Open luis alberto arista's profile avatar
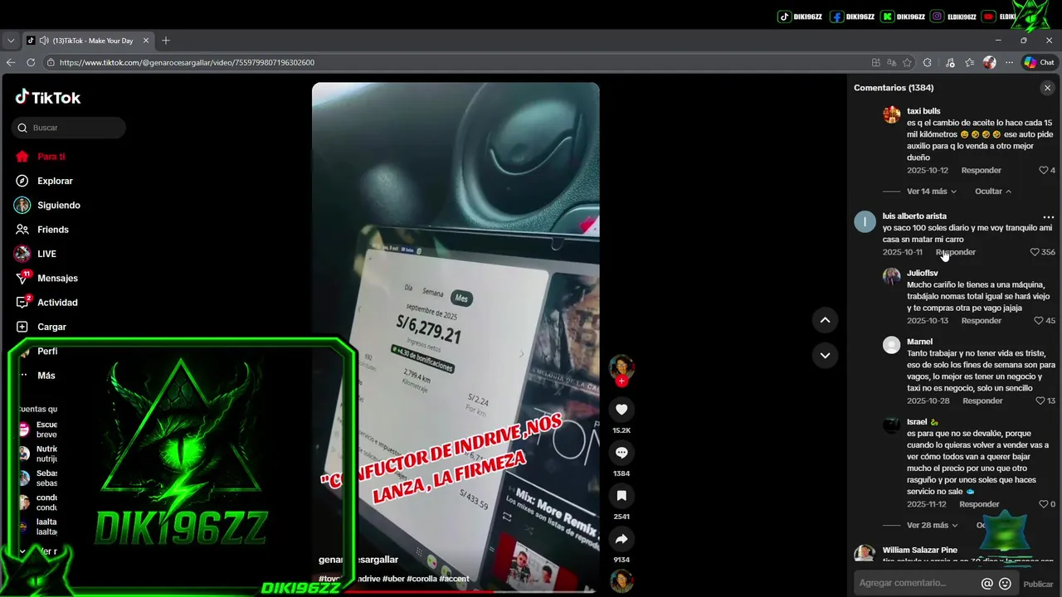The width and height of the screenshot is (1062, 597). pyautogui.click(x=865, y=221)
